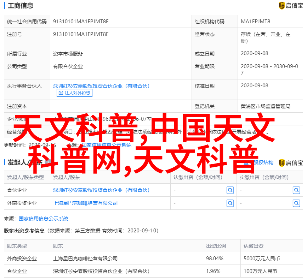307x279 pixels.
Task: Open the 法人对外投资 button
Action: click(74, 93)
